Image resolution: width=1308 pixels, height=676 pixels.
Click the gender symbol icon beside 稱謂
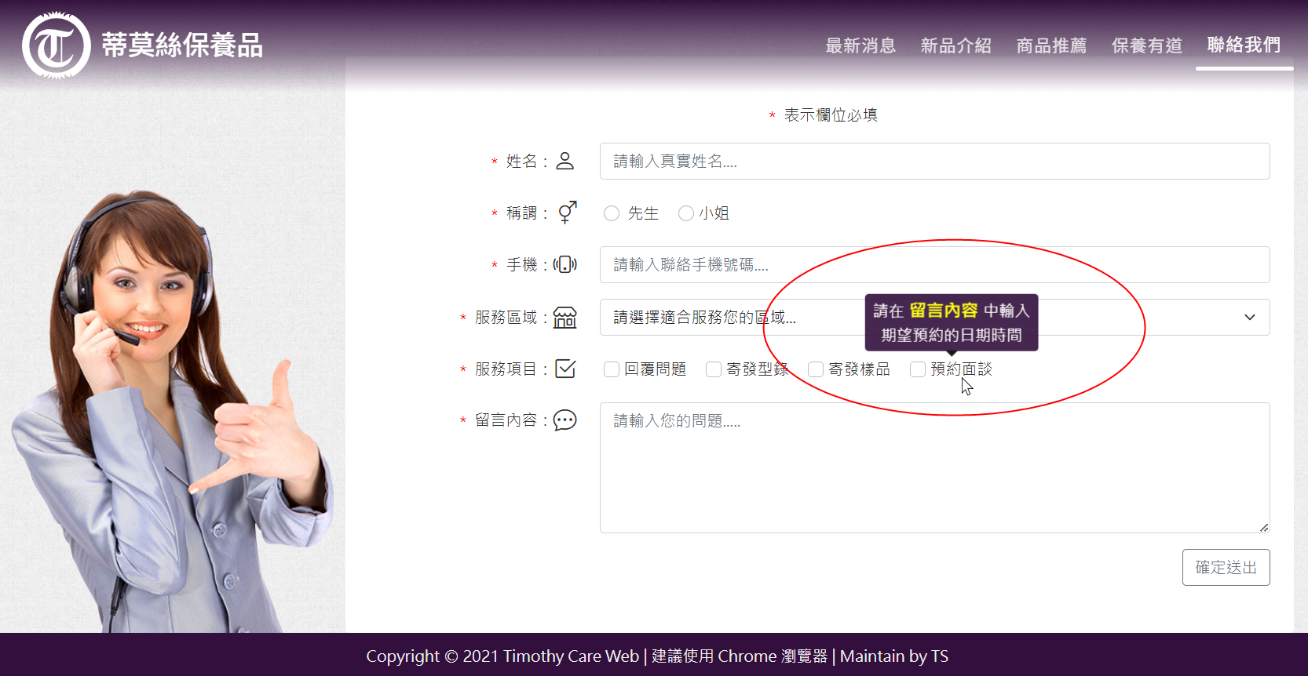(567, 213)
